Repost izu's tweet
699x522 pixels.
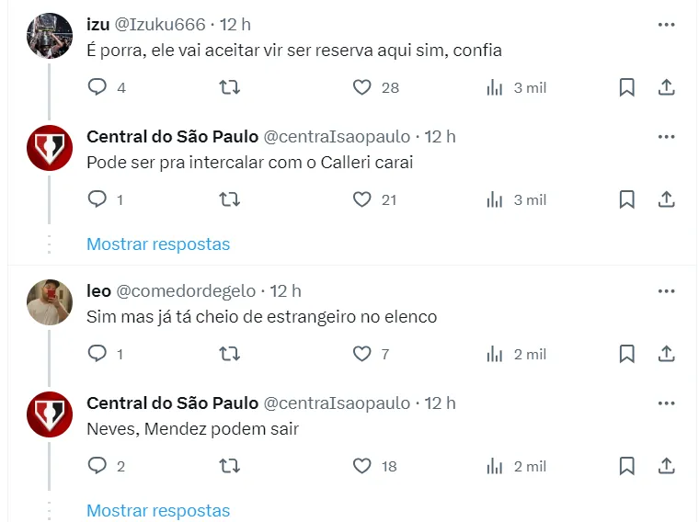(230, 87)
